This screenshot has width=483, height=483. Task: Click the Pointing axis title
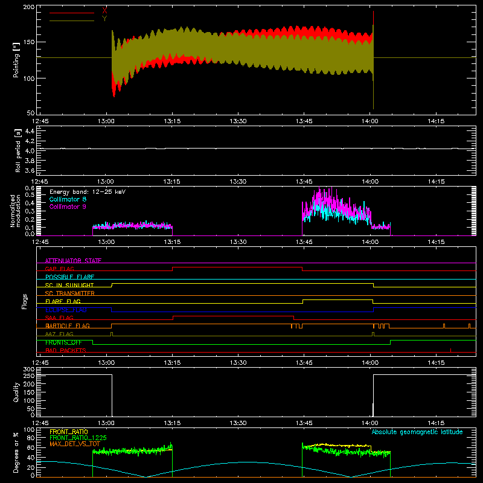(16, 60)
